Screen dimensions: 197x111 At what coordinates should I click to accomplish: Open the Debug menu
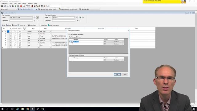click(x=24, y=3)
